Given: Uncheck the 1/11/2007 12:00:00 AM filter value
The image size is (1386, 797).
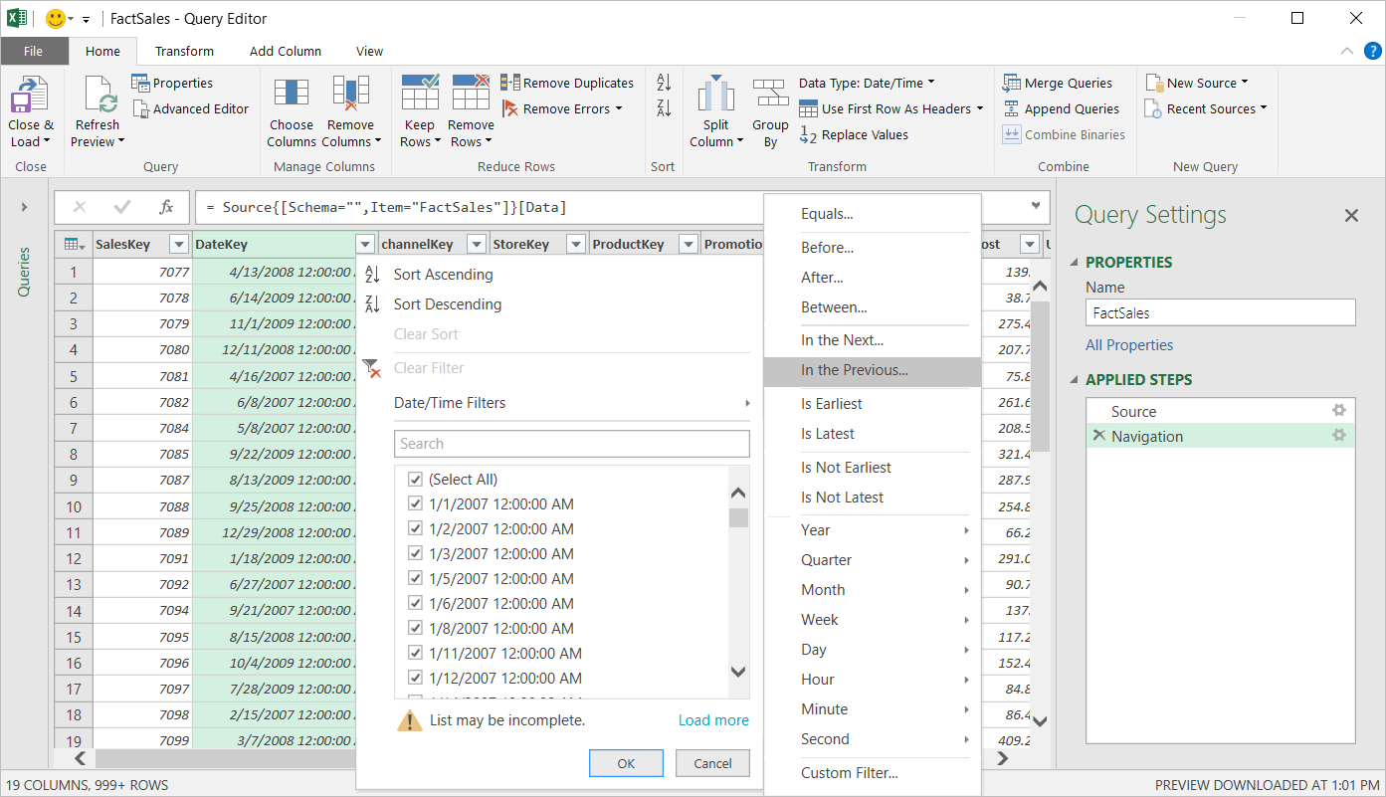Looking at the screenshot, I should coord(416,654).
